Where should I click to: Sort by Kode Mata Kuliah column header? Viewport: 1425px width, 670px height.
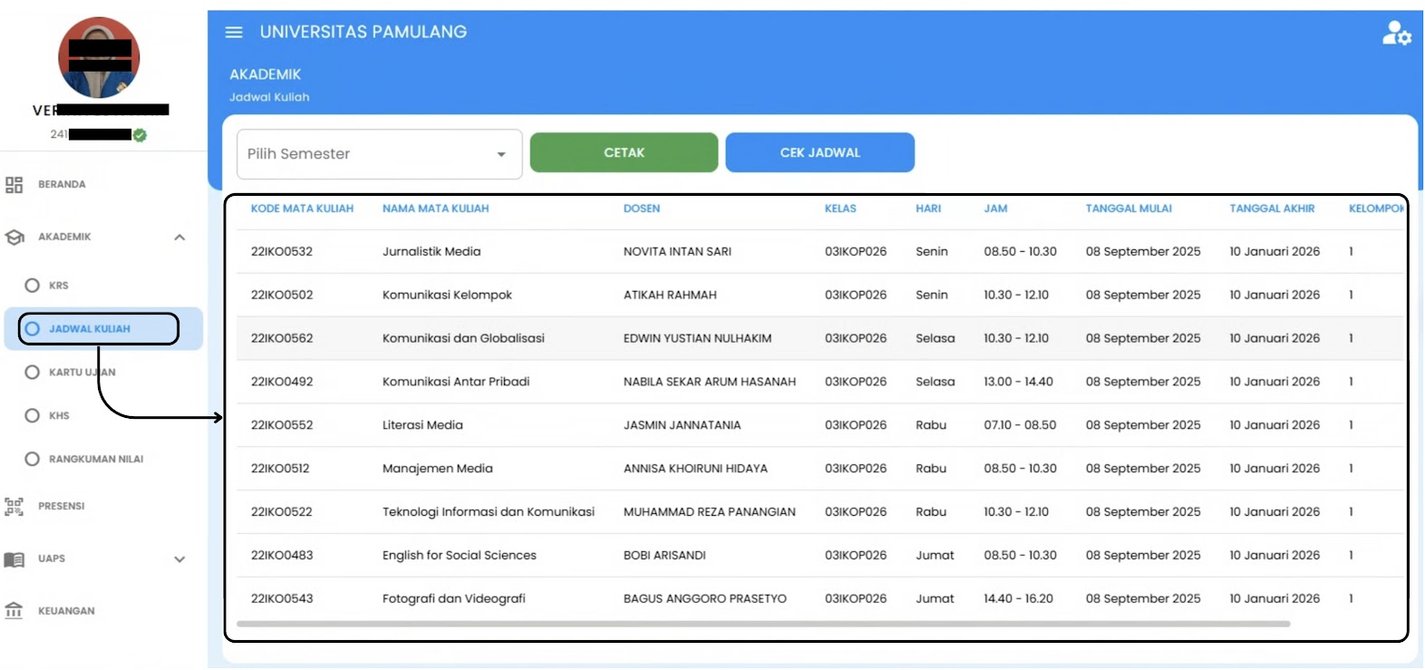[x=302, y=209]
